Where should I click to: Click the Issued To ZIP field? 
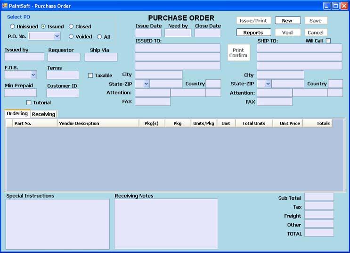[166, 84]
